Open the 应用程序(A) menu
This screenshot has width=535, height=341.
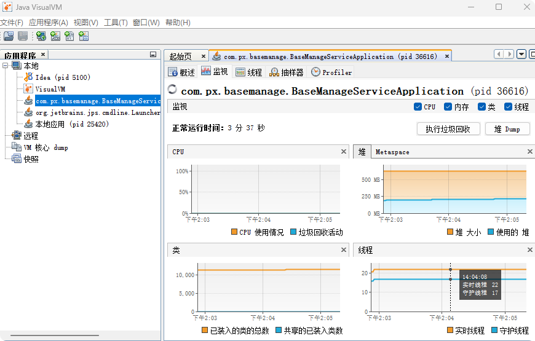(x=49, y=23)
